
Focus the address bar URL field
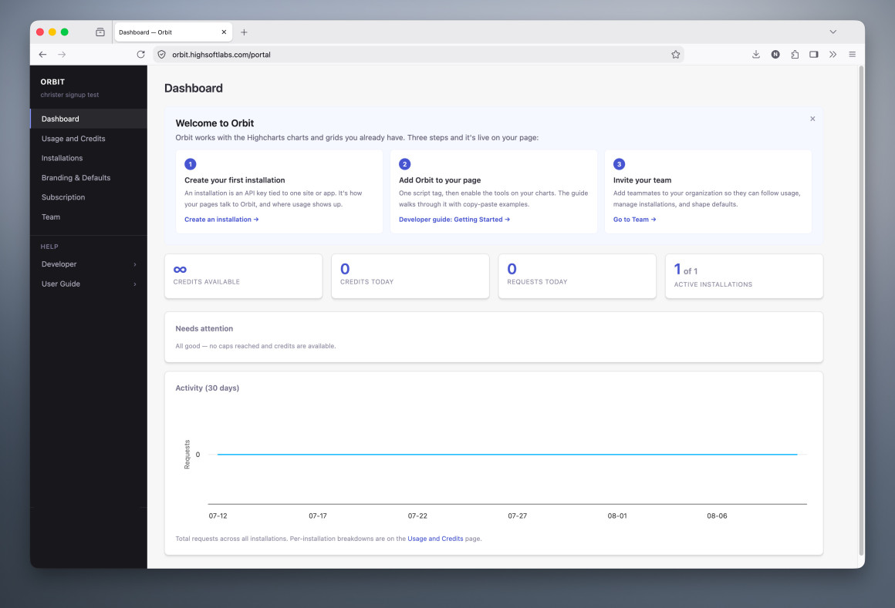coord(418,55)
